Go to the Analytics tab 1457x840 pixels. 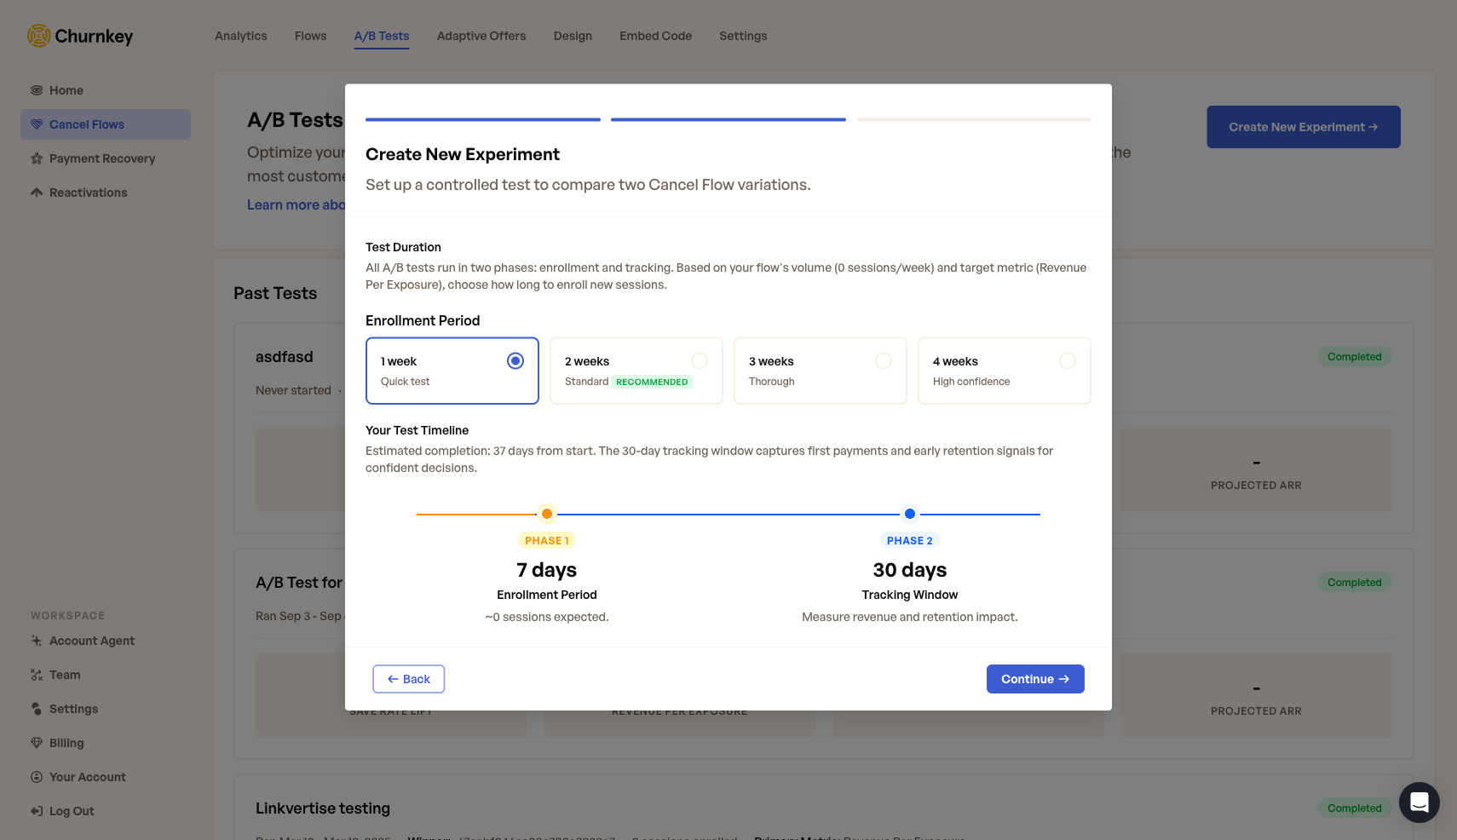[x=240, y=36]
